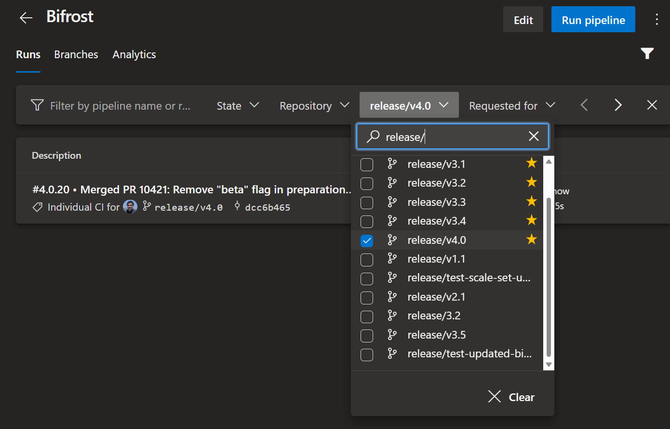Click the dcc6b465 commit hash

pyautogui.click(x=268, y=207)
